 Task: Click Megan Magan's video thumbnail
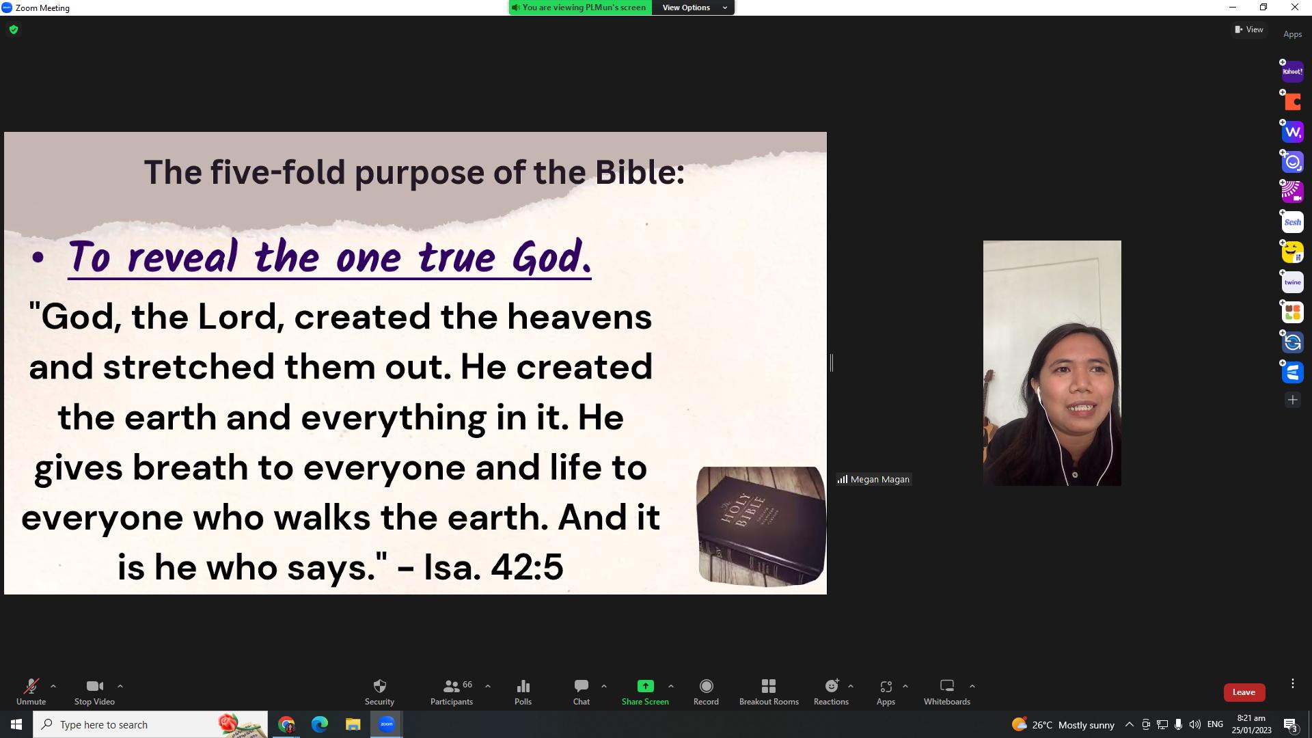1052,363
